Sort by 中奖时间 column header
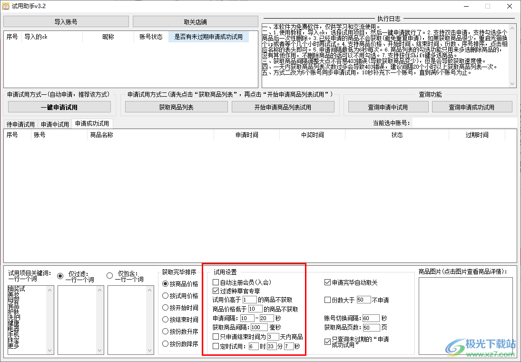This screenshot has height=362, width=521. click(x=313, y=135)
